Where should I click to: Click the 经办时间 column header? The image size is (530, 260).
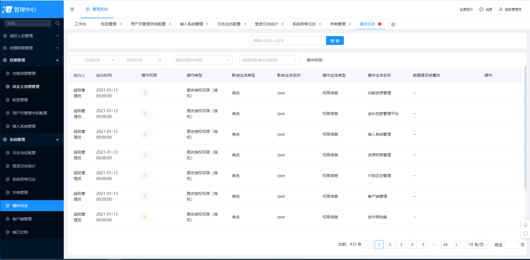click(x=104, y=75)
